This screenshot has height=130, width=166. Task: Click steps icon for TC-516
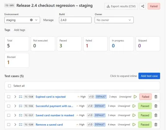point(20,106)
